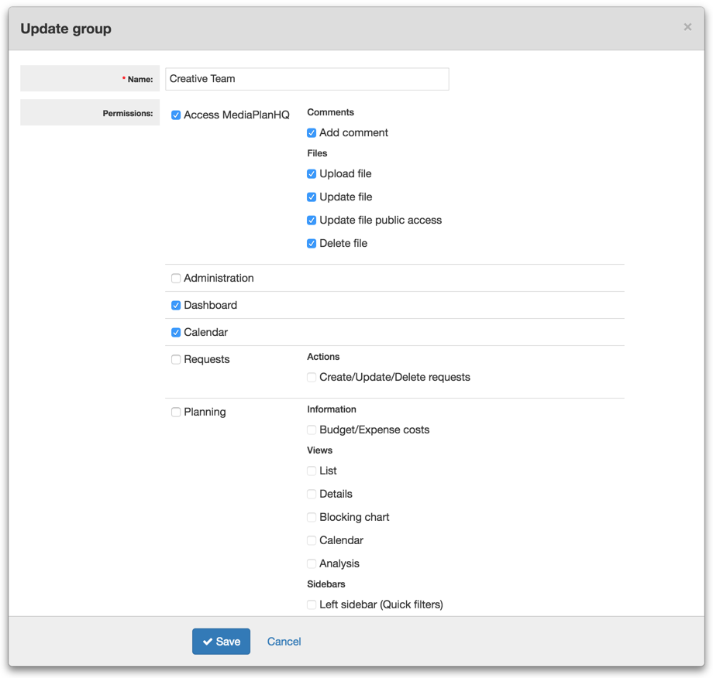Screen dimensions: 713x678
Task: Enable the Requests permission
Action: click(176, 360)
